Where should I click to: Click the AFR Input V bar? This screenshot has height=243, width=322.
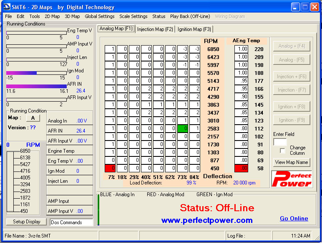click(x=37, y=100)
